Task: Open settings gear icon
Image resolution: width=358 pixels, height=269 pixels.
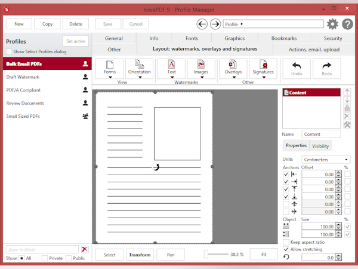Action: 332,24
